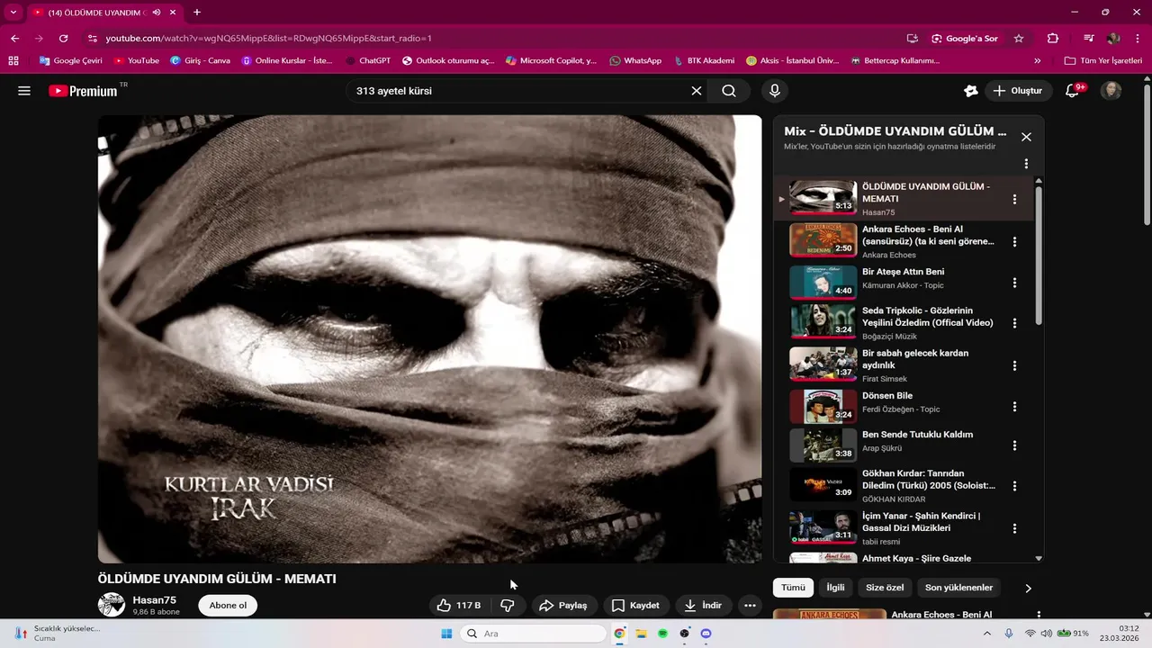The image size is (1152, 648).
Task: Mute the tab's audio speaker icon
Action: point(157,13)
